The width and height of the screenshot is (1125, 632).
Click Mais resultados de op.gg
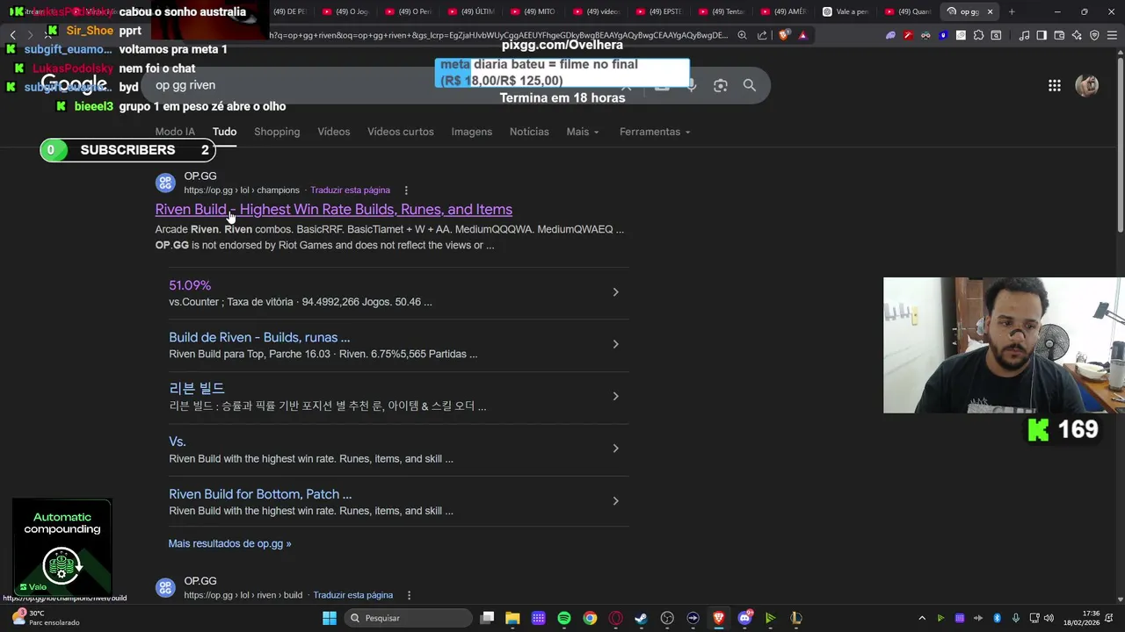(229, 543)
